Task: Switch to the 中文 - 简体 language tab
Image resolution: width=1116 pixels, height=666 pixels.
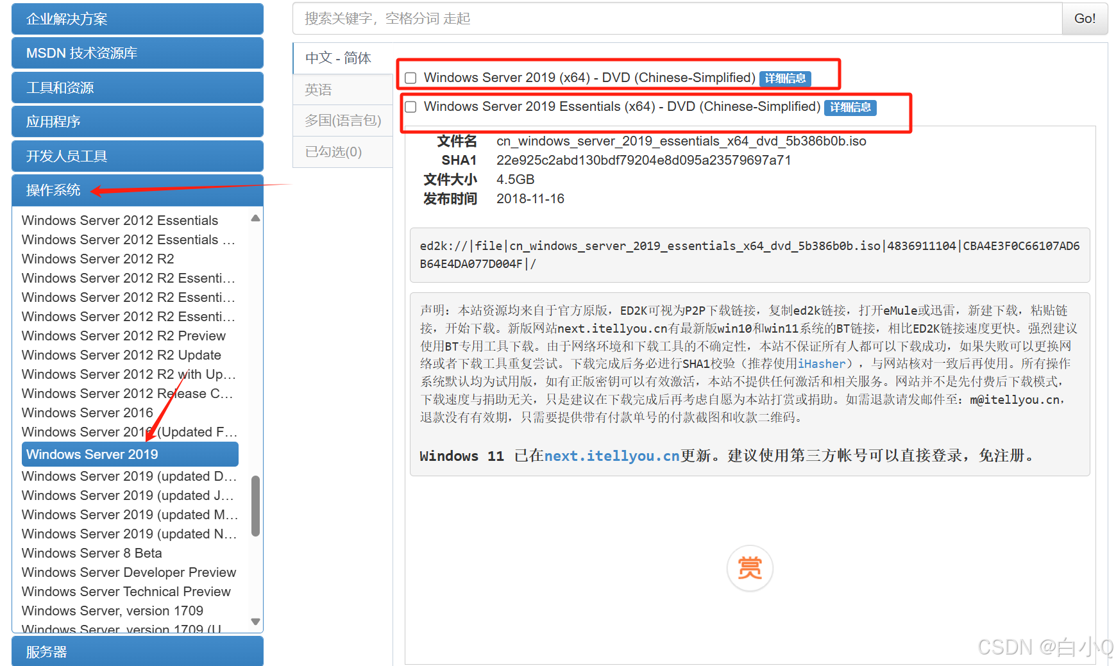Action: tap(342, 58)
